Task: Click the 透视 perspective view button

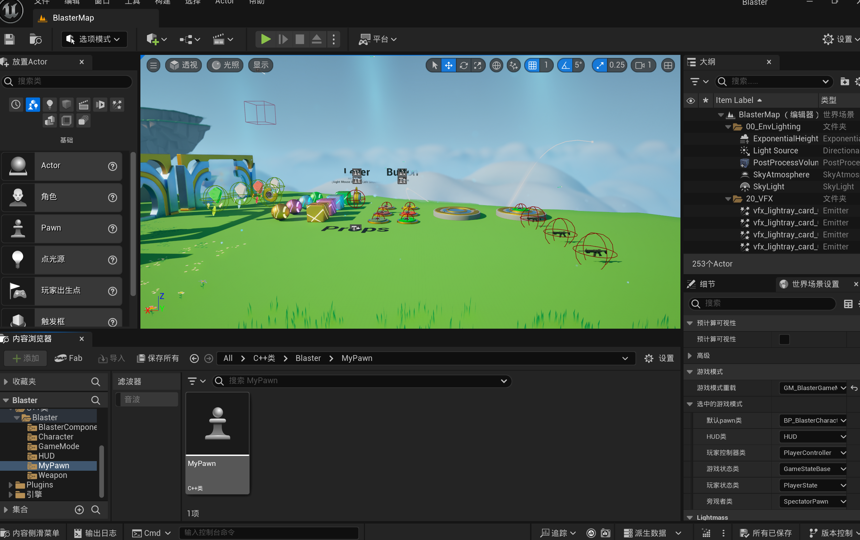Action: [184, 65]
